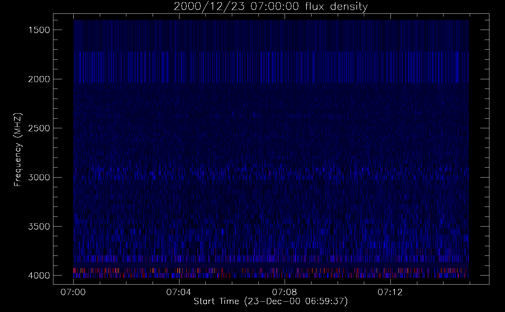Click the 07:04 time tick label
Screen dimensions: 505x312
[x=179, y=292]
